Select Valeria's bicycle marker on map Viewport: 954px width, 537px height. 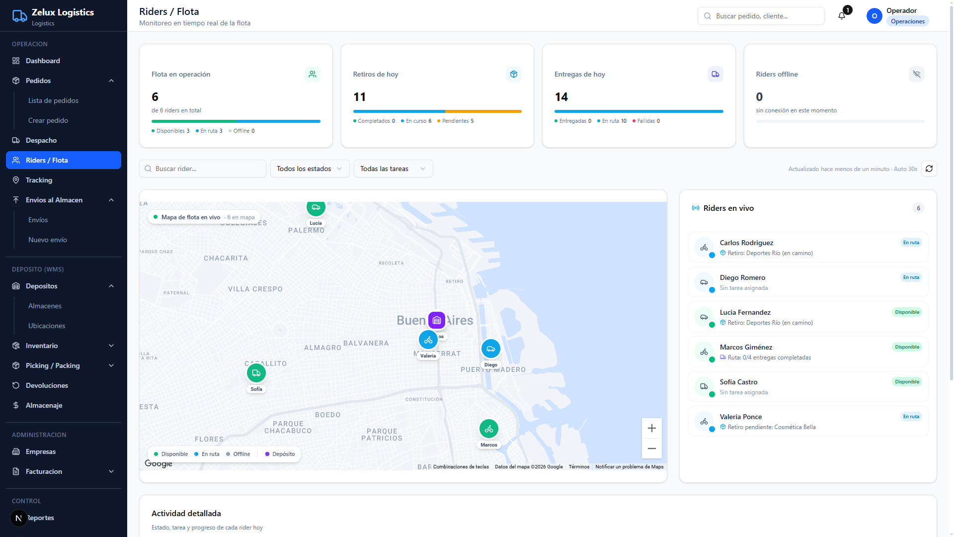(x=428, y=340)
